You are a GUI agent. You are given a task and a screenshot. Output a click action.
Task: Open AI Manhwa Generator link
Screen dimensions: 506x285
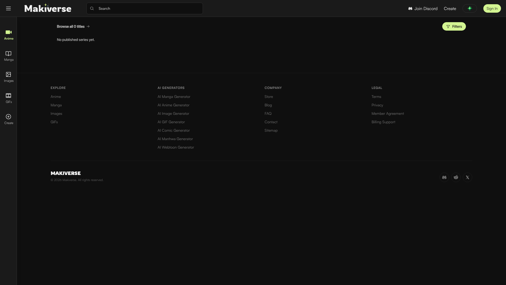(175, 139)
